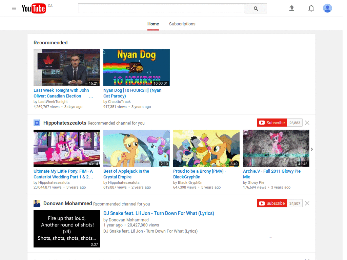Image resolution: width=347 pixels, height=260 pixels.
Task: Open Best of Applejack title link
Action: 126,174
